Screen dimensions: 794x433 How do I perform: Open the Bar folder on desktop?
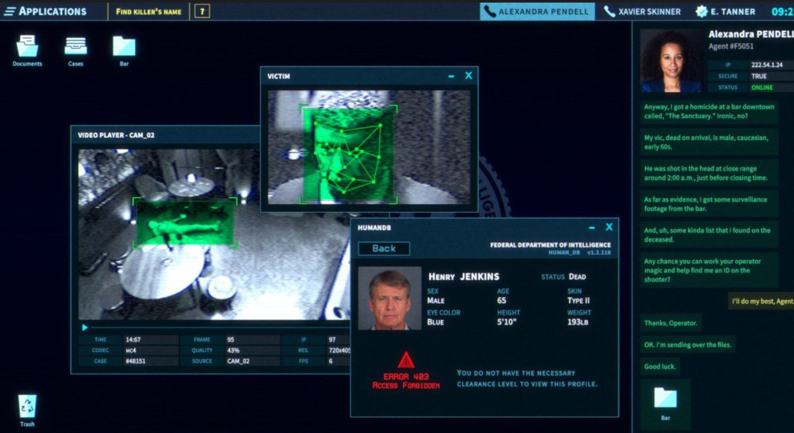click(124, 47)
